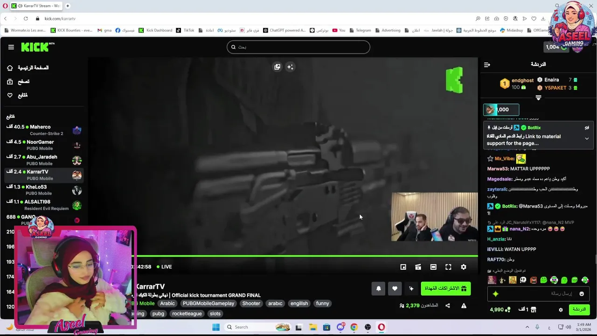Screen dimensions: 597x336
Task: Open Maherco channel in sidebar
Action: [x=44, y=130]
